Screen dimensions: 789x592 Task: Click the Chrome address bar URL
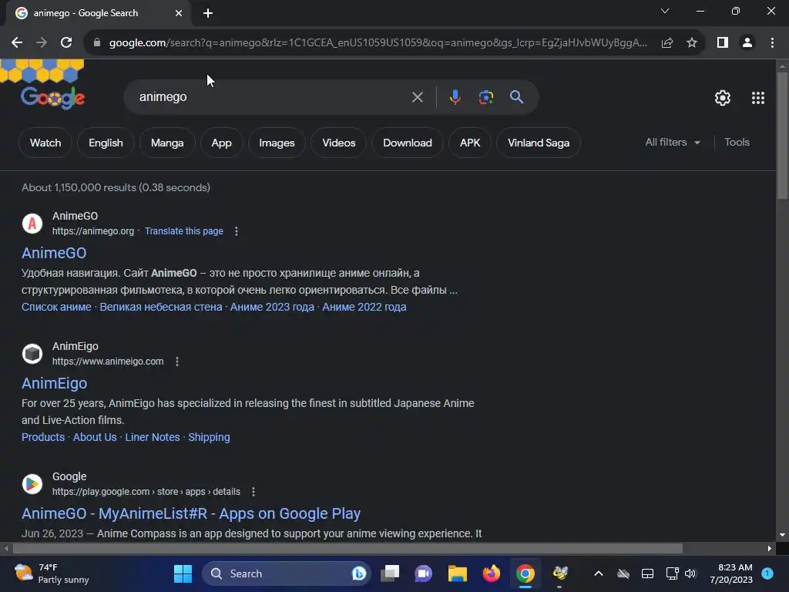[x=378, y=43]
